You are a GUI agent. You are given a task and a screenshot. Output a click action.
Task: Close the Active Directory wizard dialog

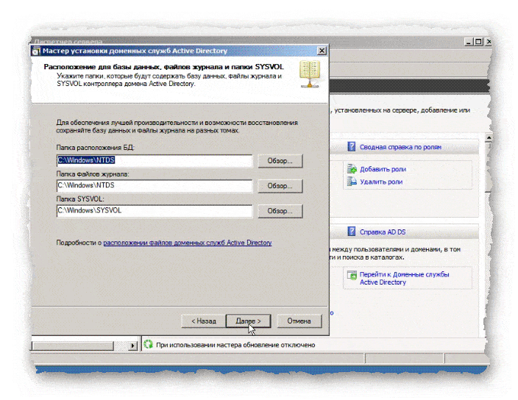[322, 51]
